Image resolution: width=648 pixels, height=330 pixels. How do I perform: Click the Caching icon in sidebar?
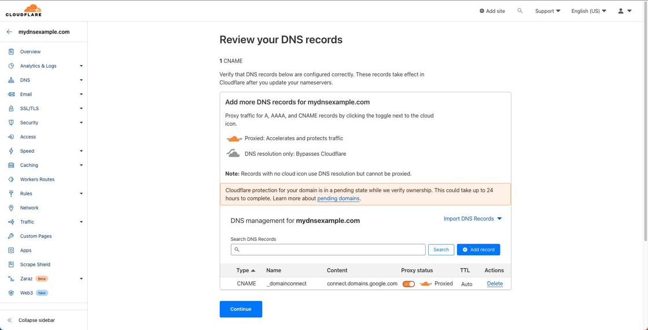(x=11, y=165)
